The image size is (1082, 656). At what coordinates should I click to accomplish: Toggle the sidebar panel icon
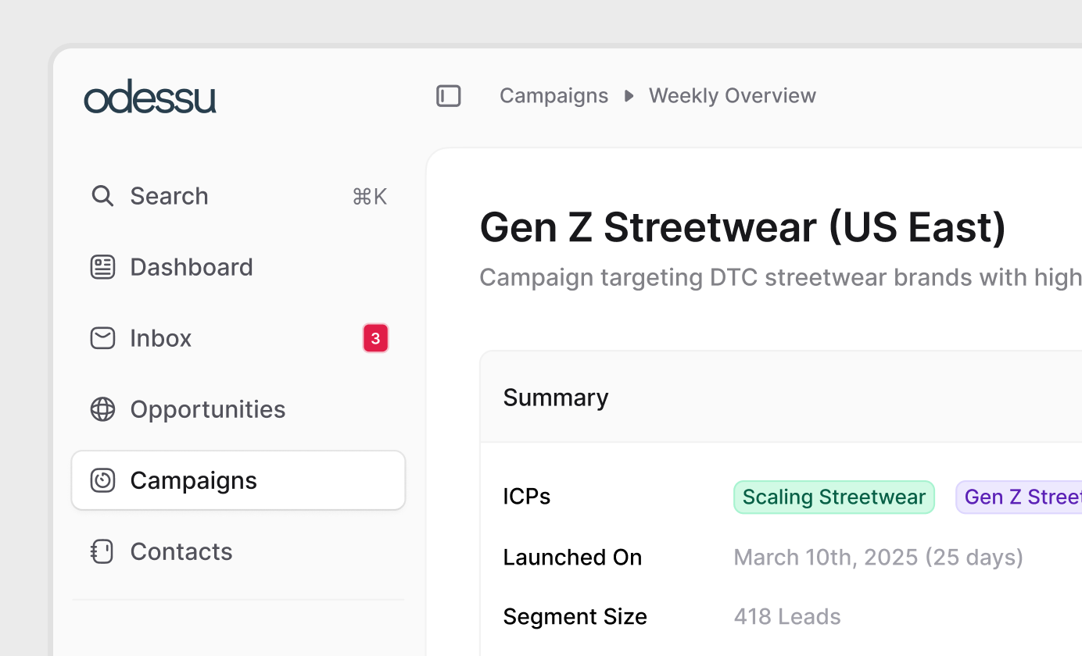449,96
